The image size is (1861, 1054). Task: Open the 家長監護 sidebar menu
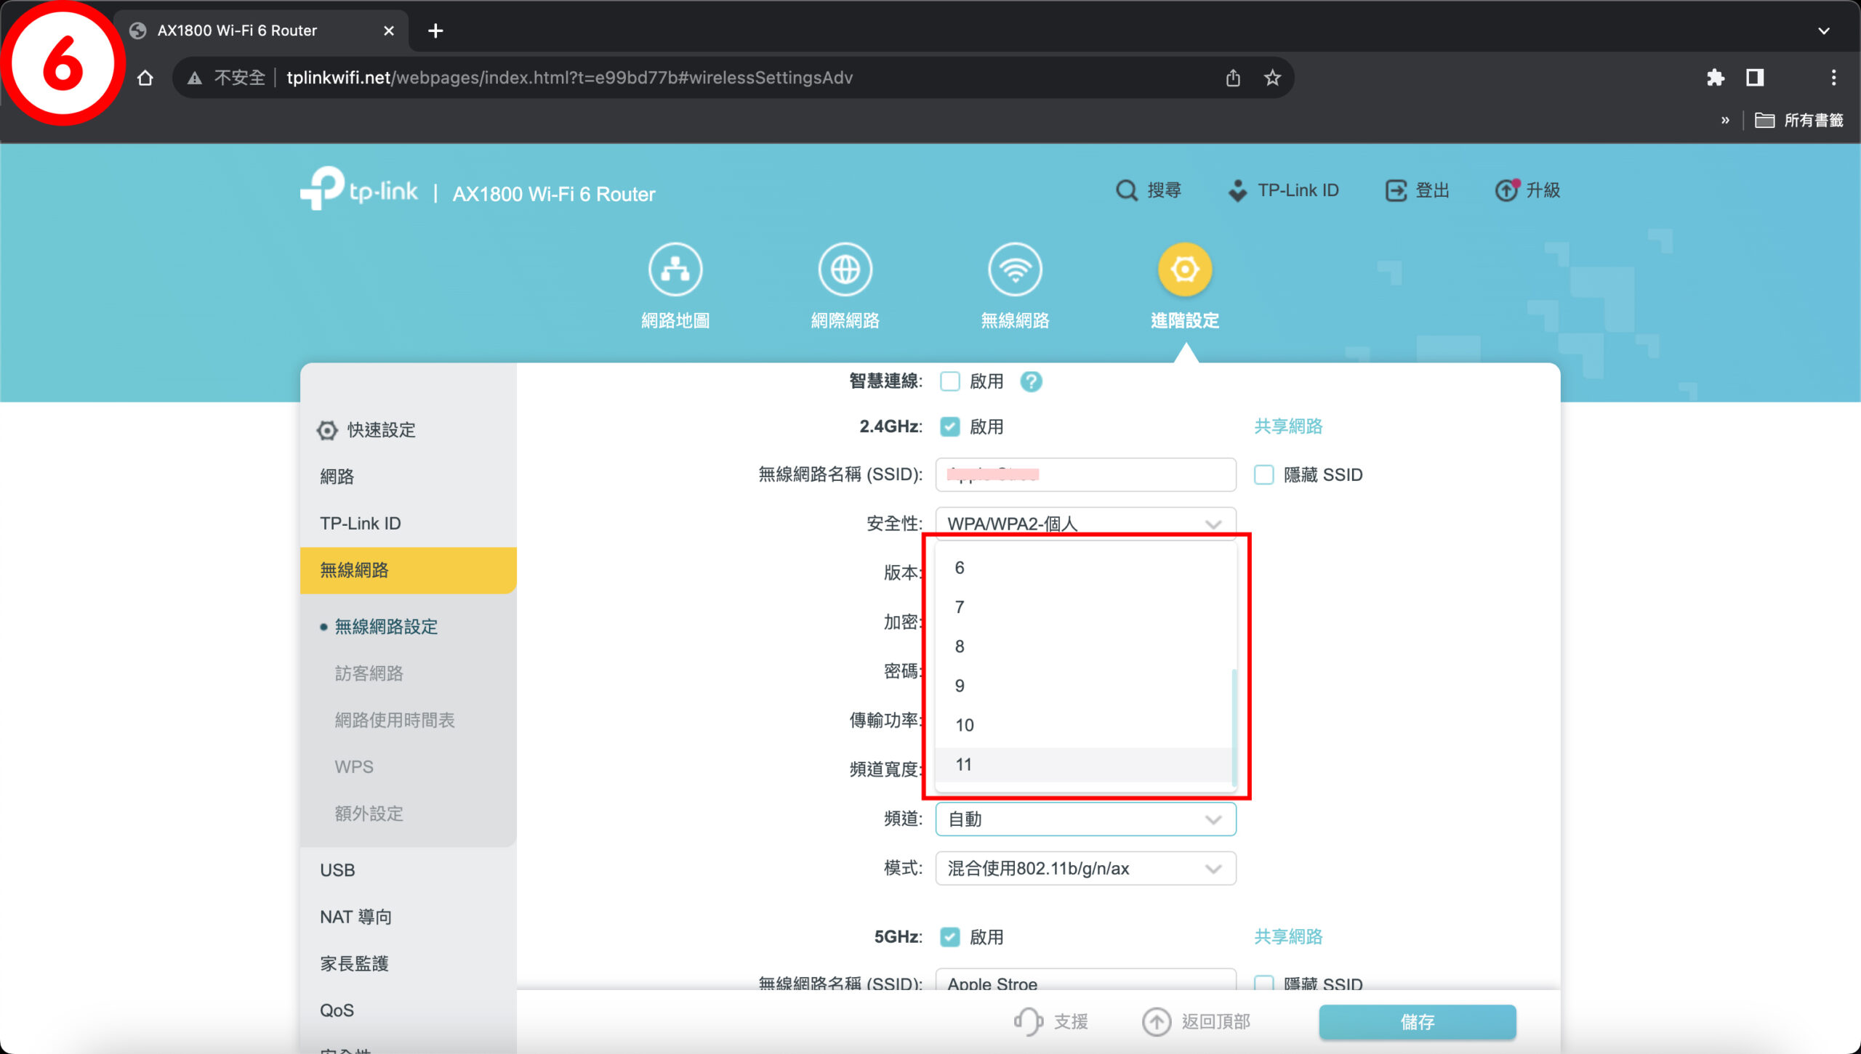pos(408,964)
